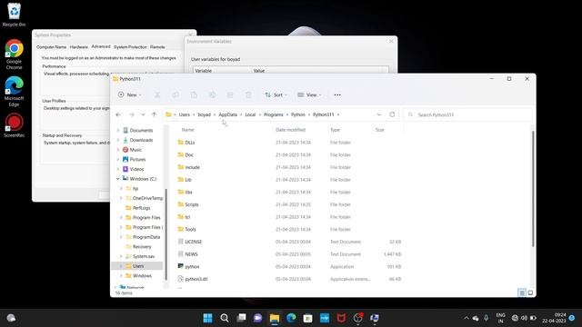Open Windows Start menu on taskbar

pos(208,318)
